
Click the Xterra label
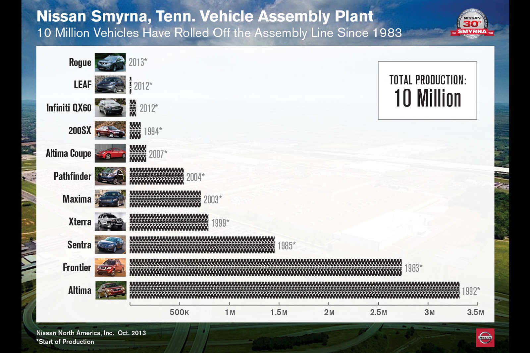pos(80,222)
